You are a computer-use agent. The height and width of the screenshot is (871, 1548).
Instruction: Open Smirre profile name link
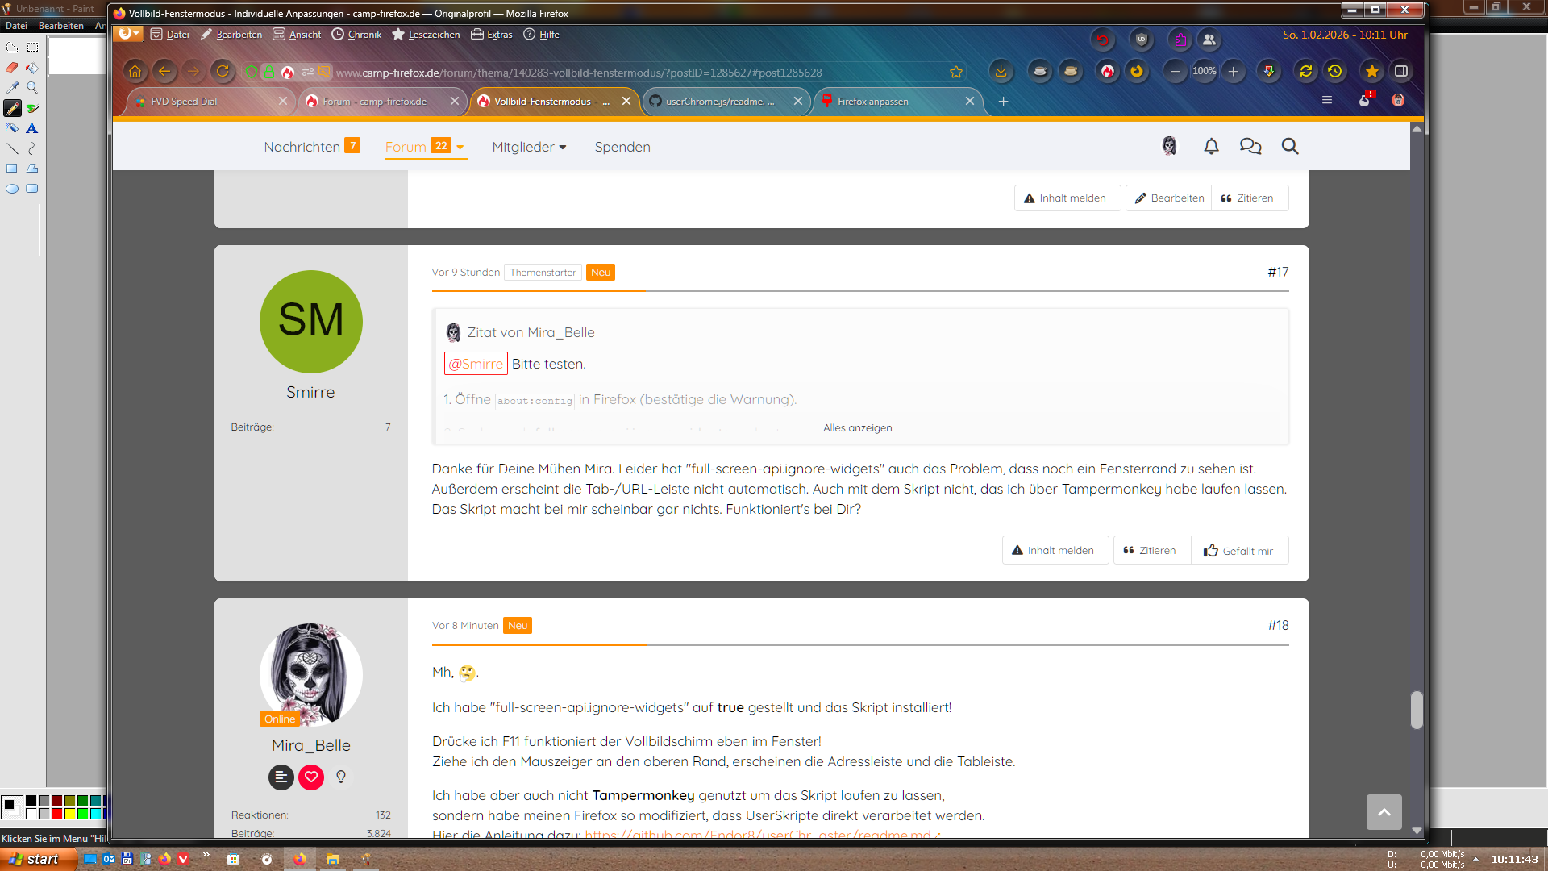click(310, 393)
